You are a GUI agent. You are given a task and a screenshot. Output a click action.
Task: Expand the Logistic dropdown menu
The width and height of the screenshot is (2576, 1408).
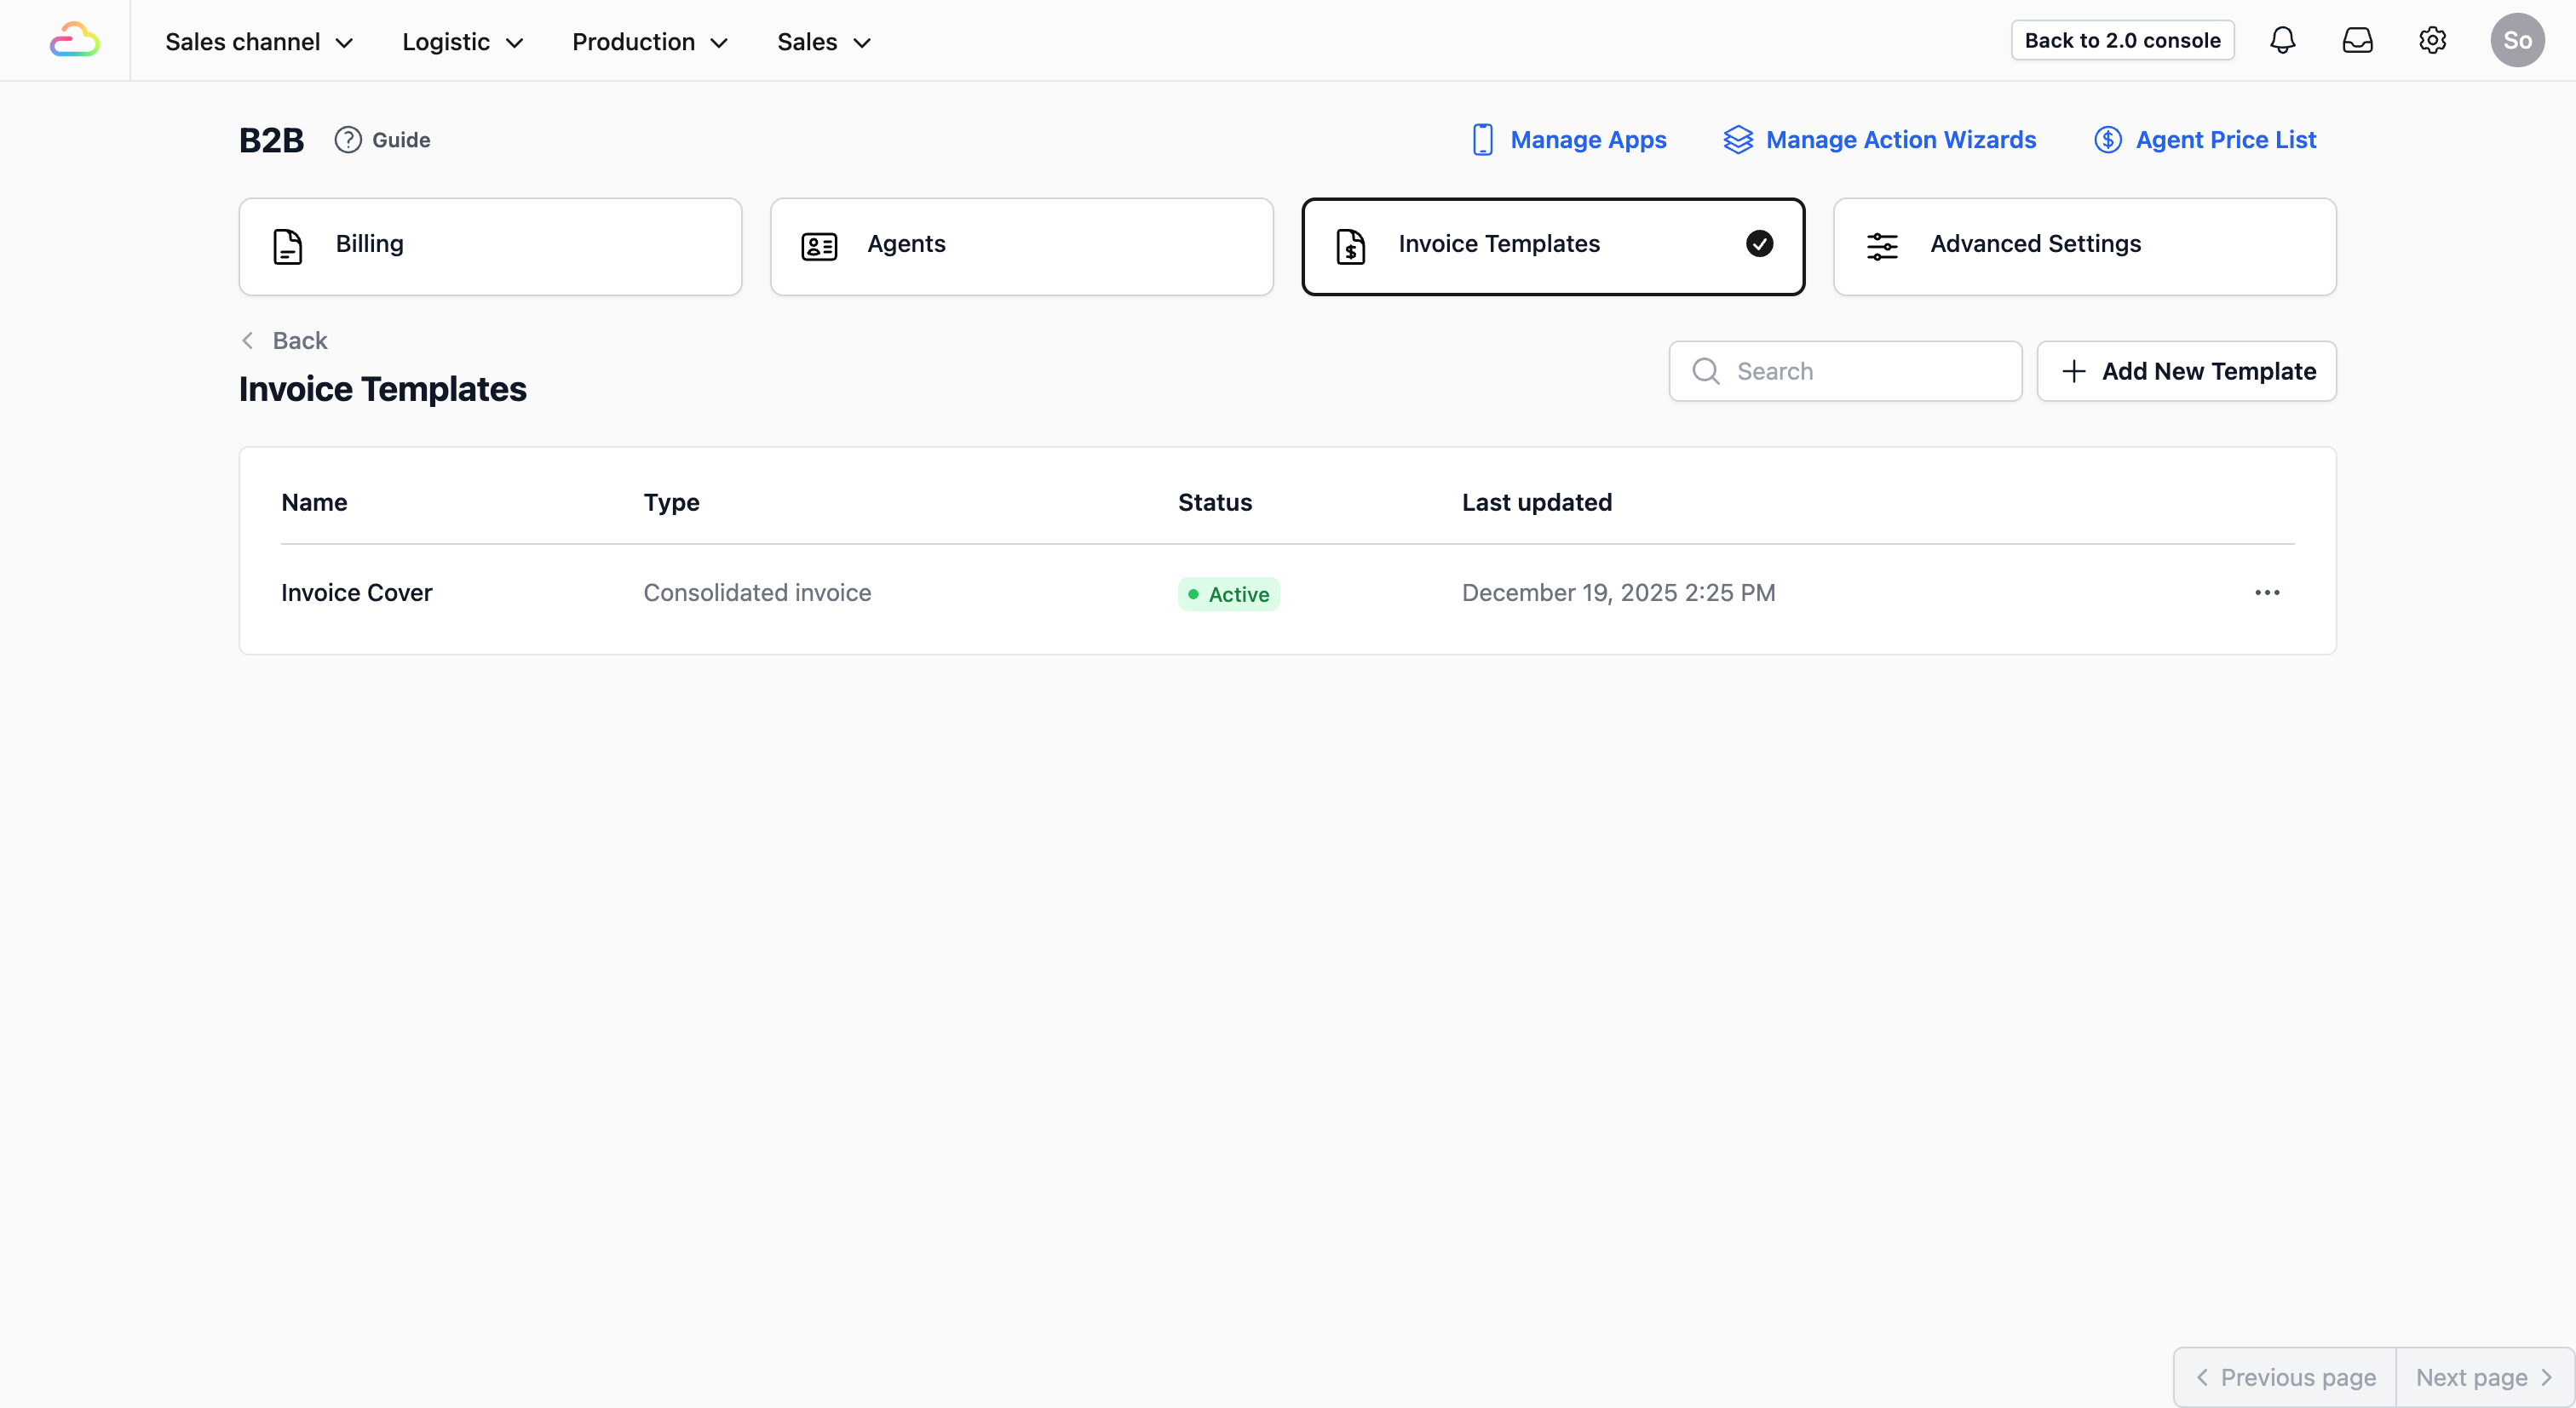click(462, 42)
